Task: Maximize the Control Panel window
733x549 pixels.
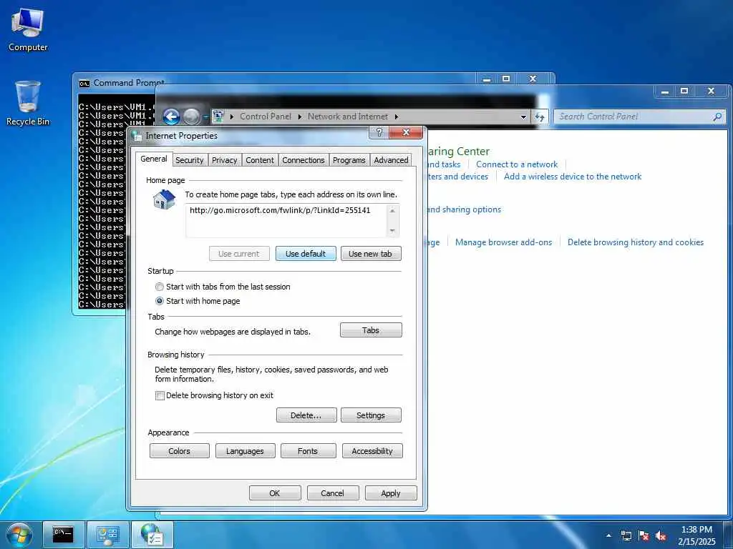Action: click(x=684, y=91)
